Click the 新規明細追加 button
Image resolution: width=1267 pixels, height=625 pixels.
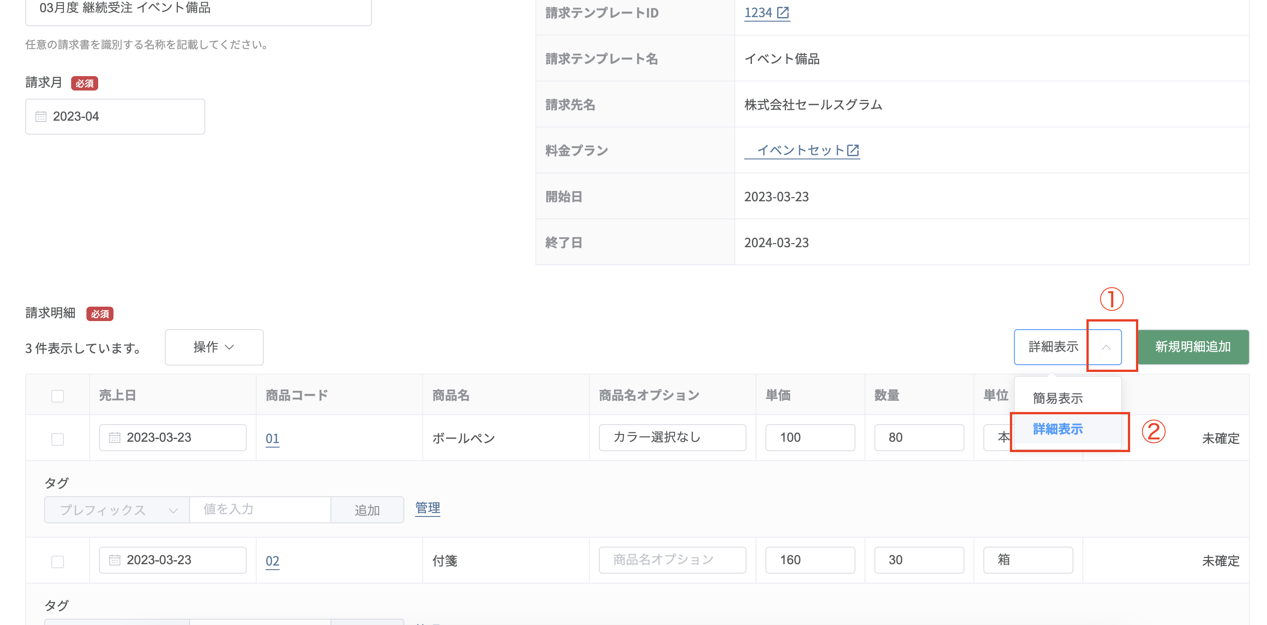pyautogui.click(x=1193, y=347)
